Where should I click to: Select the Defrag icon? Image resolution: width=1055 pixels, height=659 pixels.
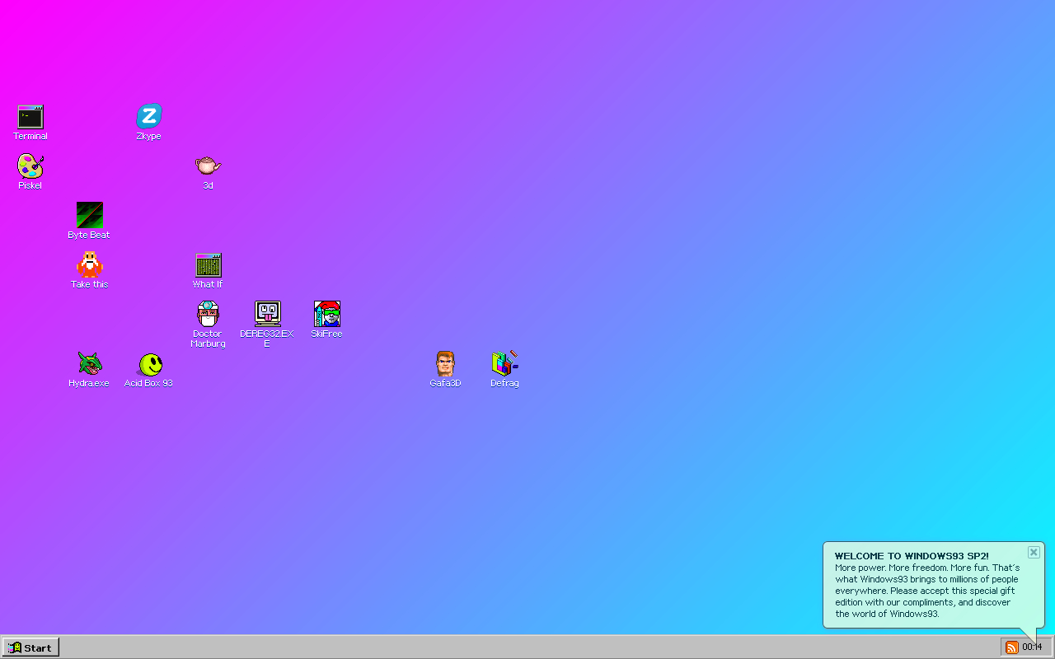[504, 364]
